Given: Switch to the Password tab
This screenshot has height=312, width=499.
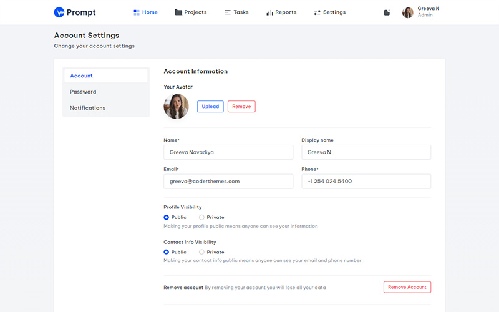Looking at the screenshot, I should click(x=83, y=92).
